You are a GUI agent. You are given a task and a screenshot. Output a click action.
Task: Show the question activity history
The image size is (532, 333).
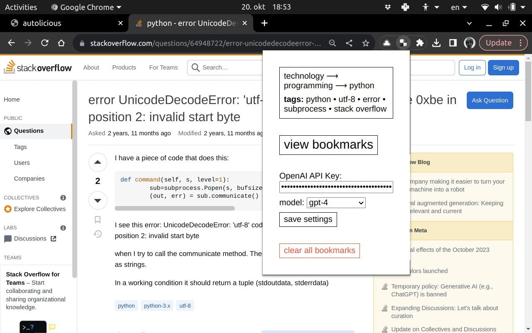(98, 234)
